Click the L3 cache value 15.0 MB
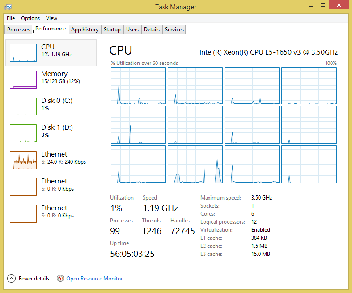 click(x=261, y=254)
